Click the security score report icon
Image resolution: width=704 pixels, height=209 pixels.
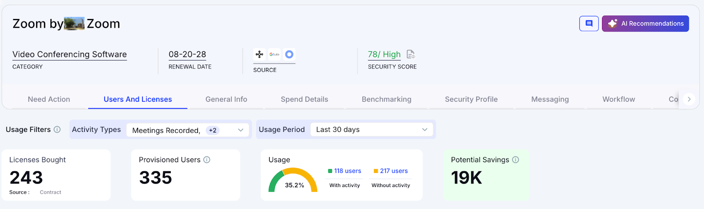tap(411, 54)
